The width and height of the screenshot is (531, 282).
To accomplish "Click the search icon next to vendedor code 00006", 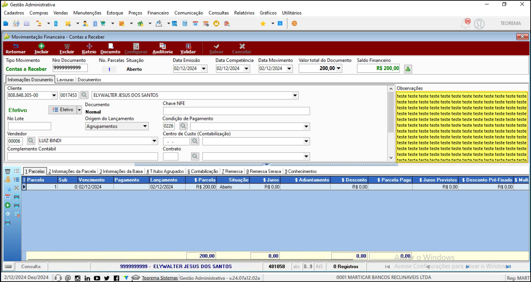I will coord(31,141).
